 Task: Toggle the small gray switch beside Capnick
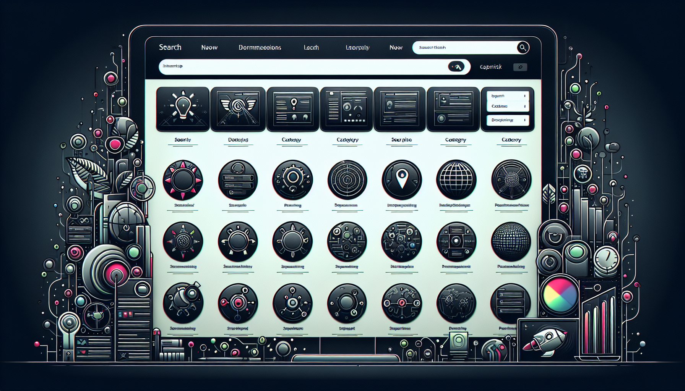click(x=520, y=67)
